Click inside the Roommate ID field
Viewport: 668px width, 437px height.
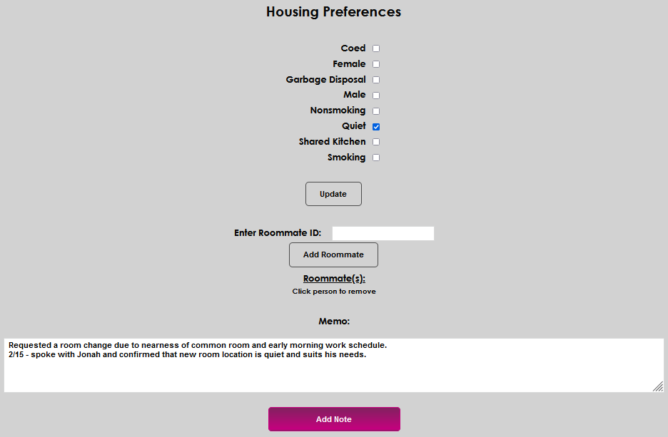(383, 233)
